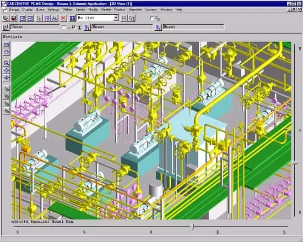Click the D mark on the right slider
Viewport: 303px width, 242px height.
[300, 212]
